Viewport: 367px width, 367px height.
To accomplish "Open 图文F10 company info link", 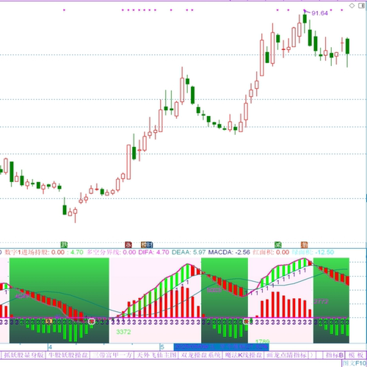I will [355, 363].
